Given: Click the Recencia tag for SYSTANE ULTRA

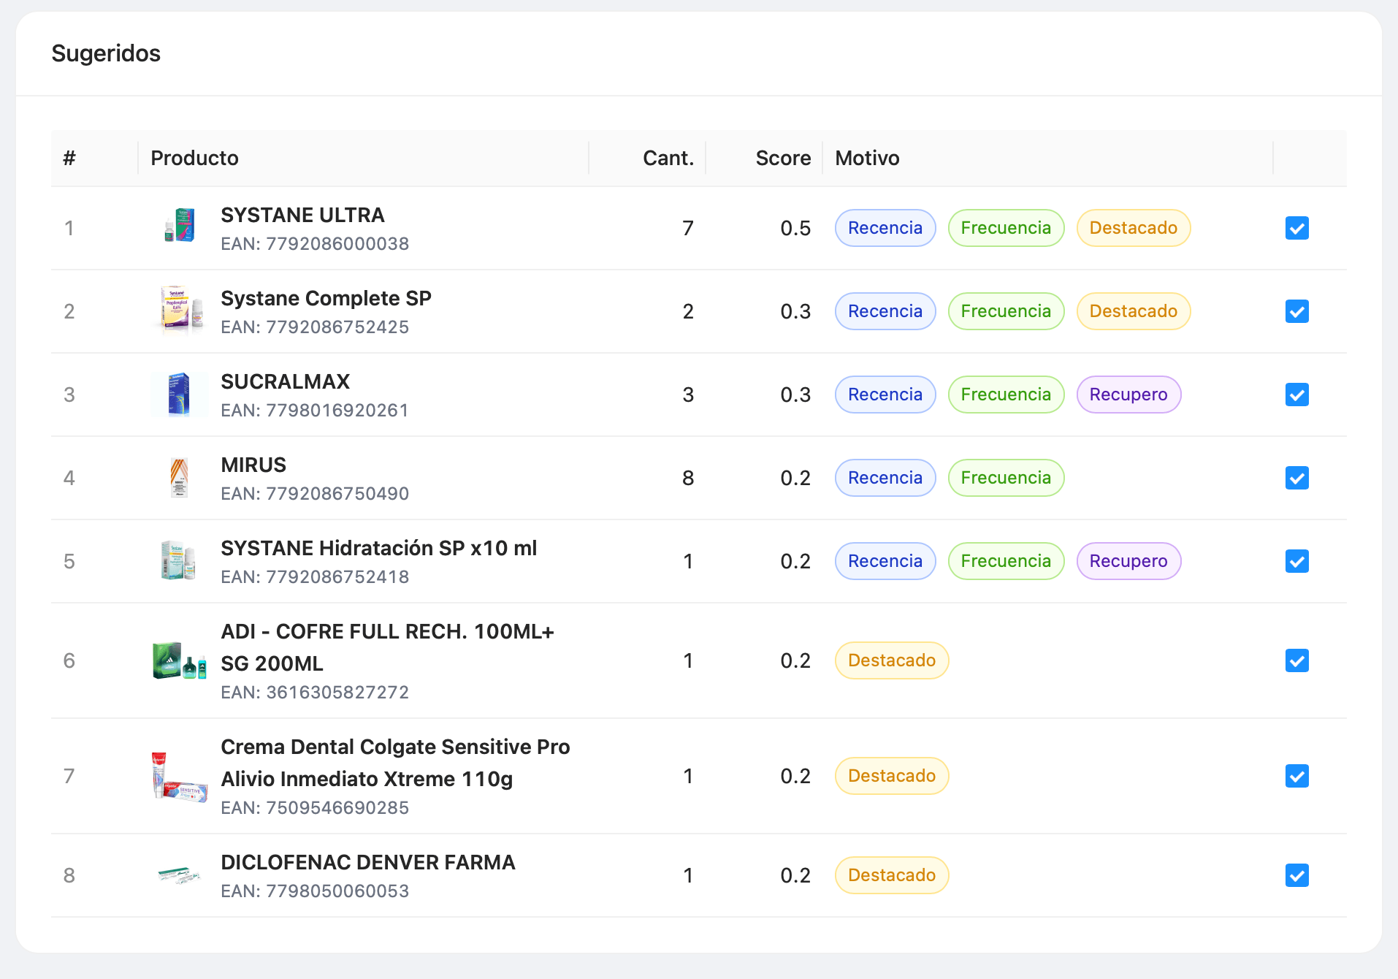Looking at the screenshot, I should tap(885, 228).
